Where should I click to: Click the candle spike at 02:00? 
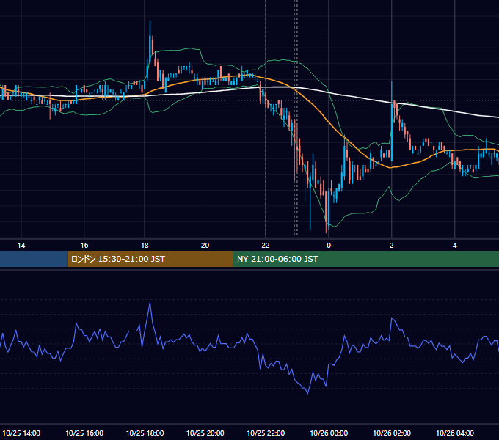[392, 121]
